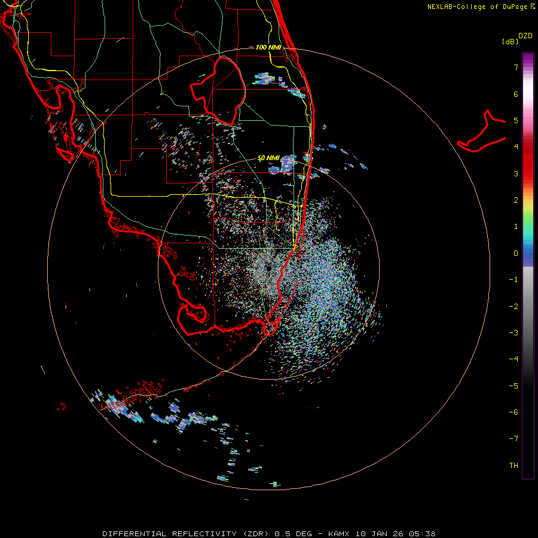Image resolution: width=538 pixels, height=538 pixels.
Task: Click the 0 value on the color scale
Action: coord(516,253)
